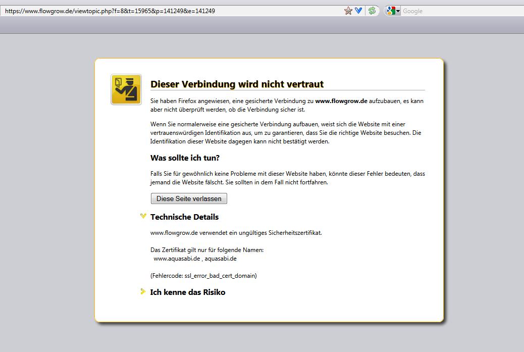Click into the Google search field
Screen dimensions: 524x352
pyautogui.click(x=462, y=11)
